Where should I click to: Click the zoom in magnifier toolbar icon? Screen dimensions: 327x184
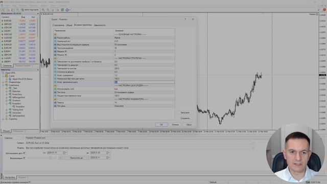(x=43, y=10)
